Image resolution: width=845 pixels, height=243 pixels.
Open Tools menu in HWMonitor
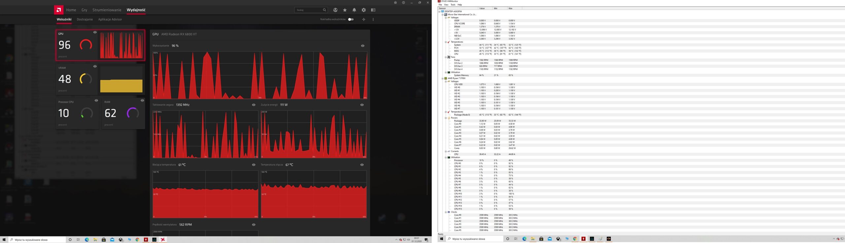pos(453,5)
